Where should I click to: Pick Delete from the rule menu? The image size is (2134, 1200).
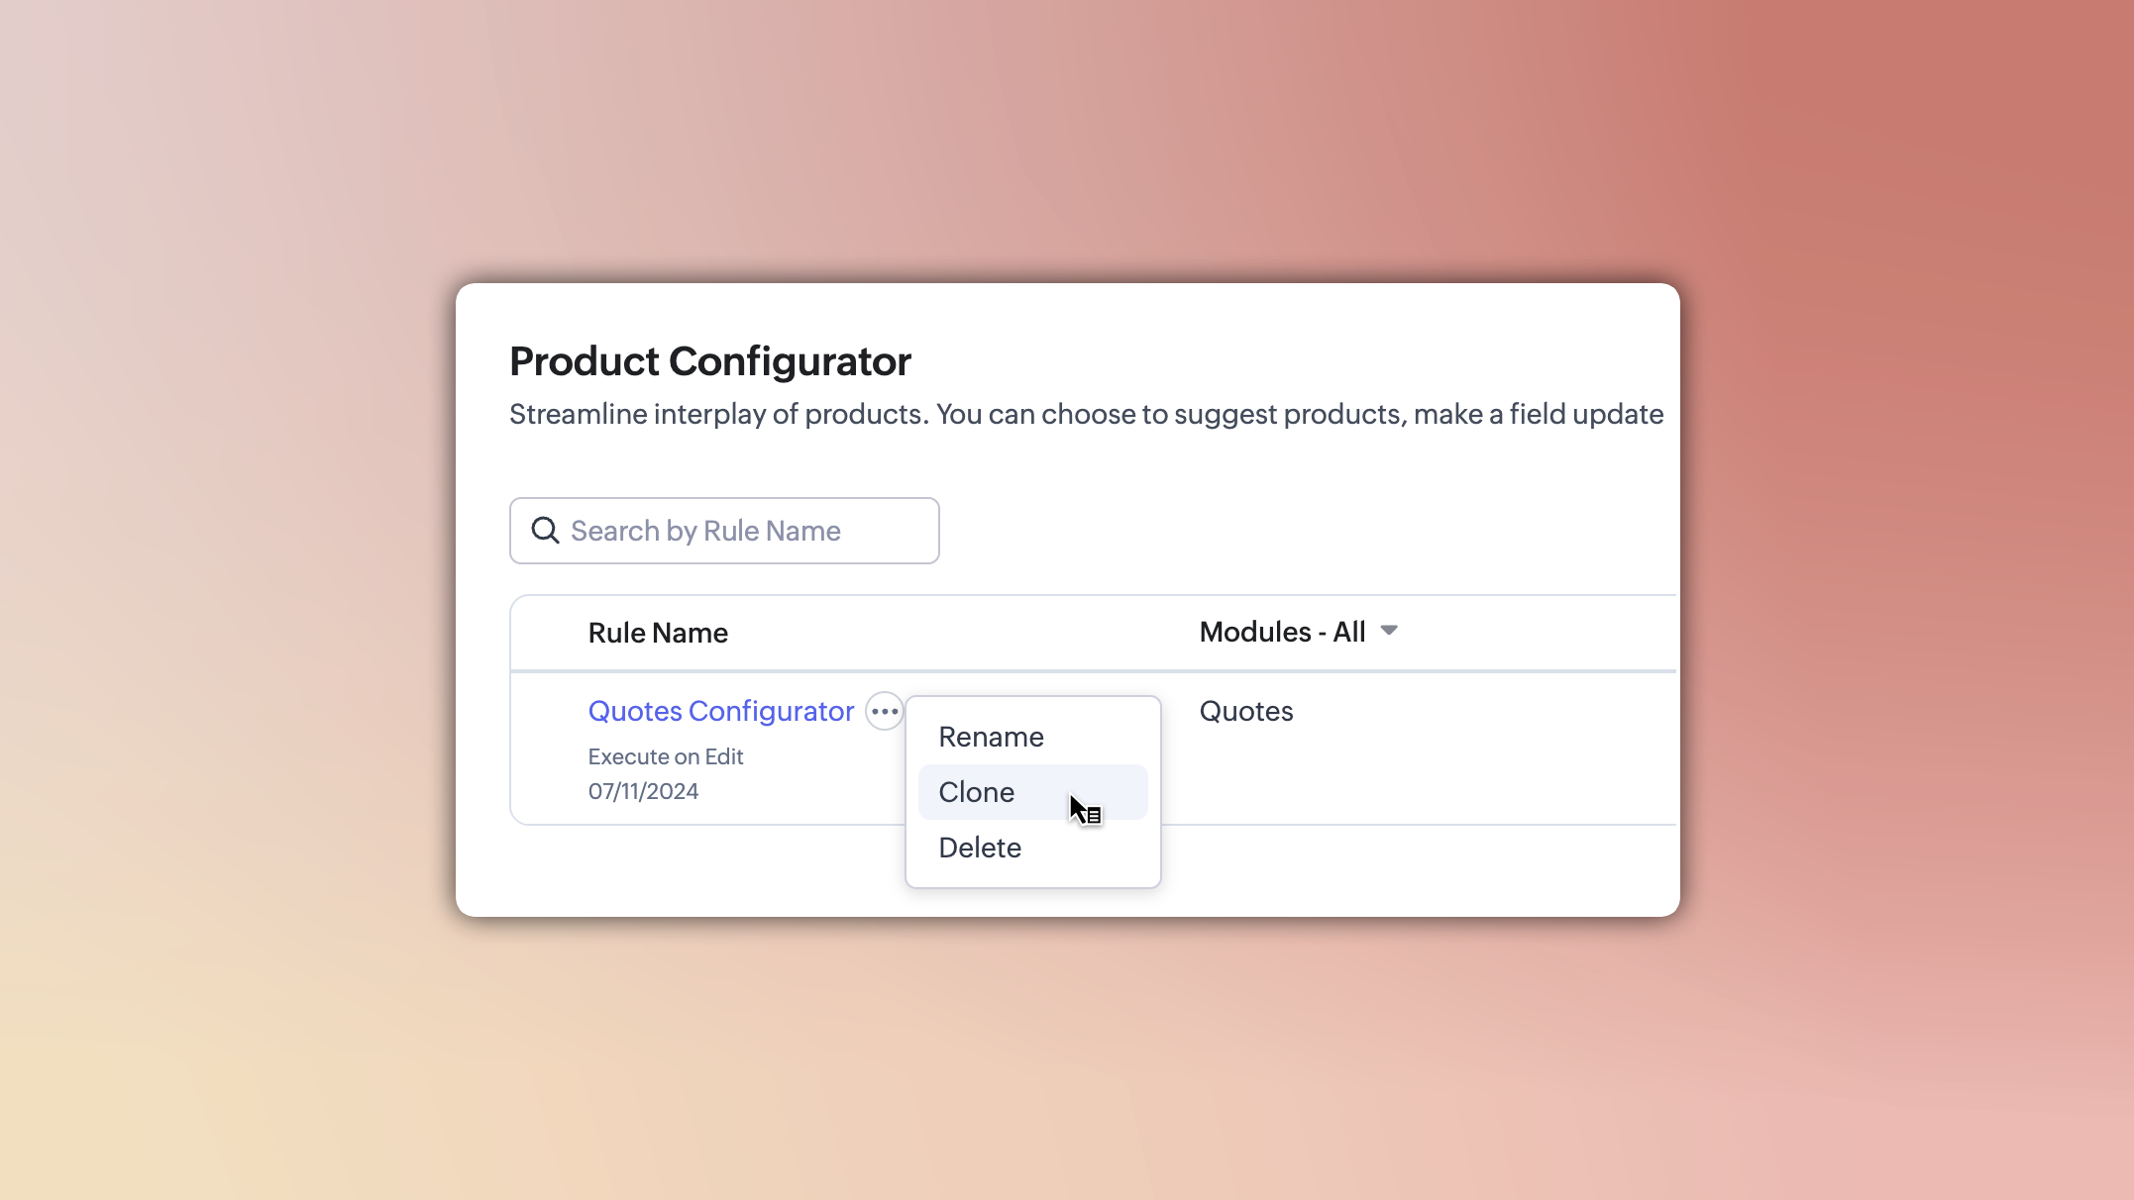click(x=980, y=848)
